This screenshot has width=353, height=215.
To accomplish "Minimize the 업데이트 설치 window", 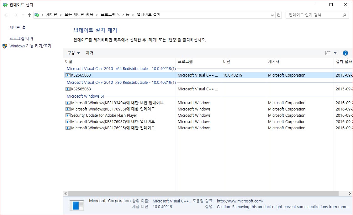I will coord(317,5).
